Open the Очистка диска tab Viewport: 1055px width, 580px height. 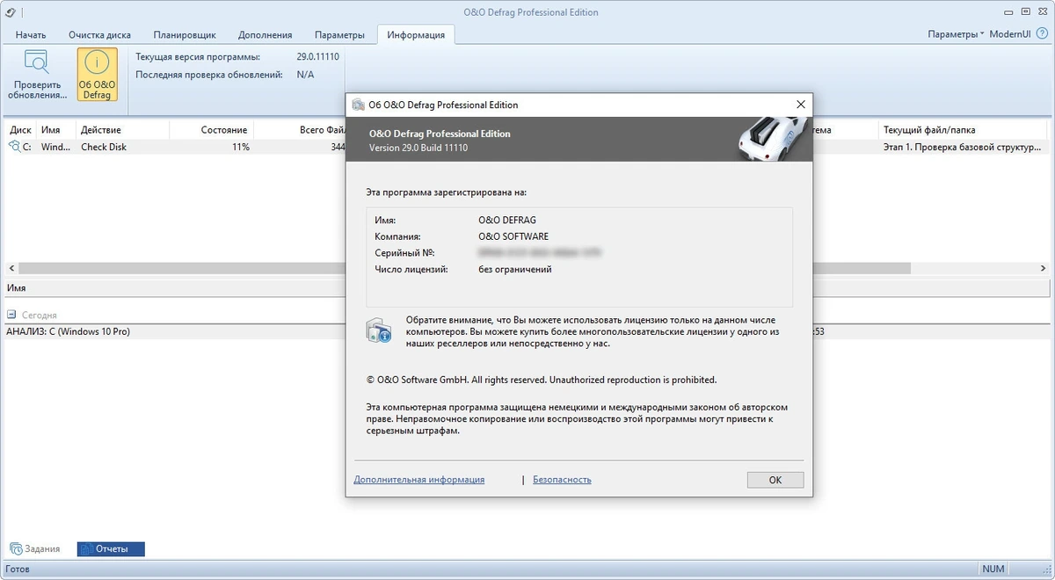coord(99,35)
